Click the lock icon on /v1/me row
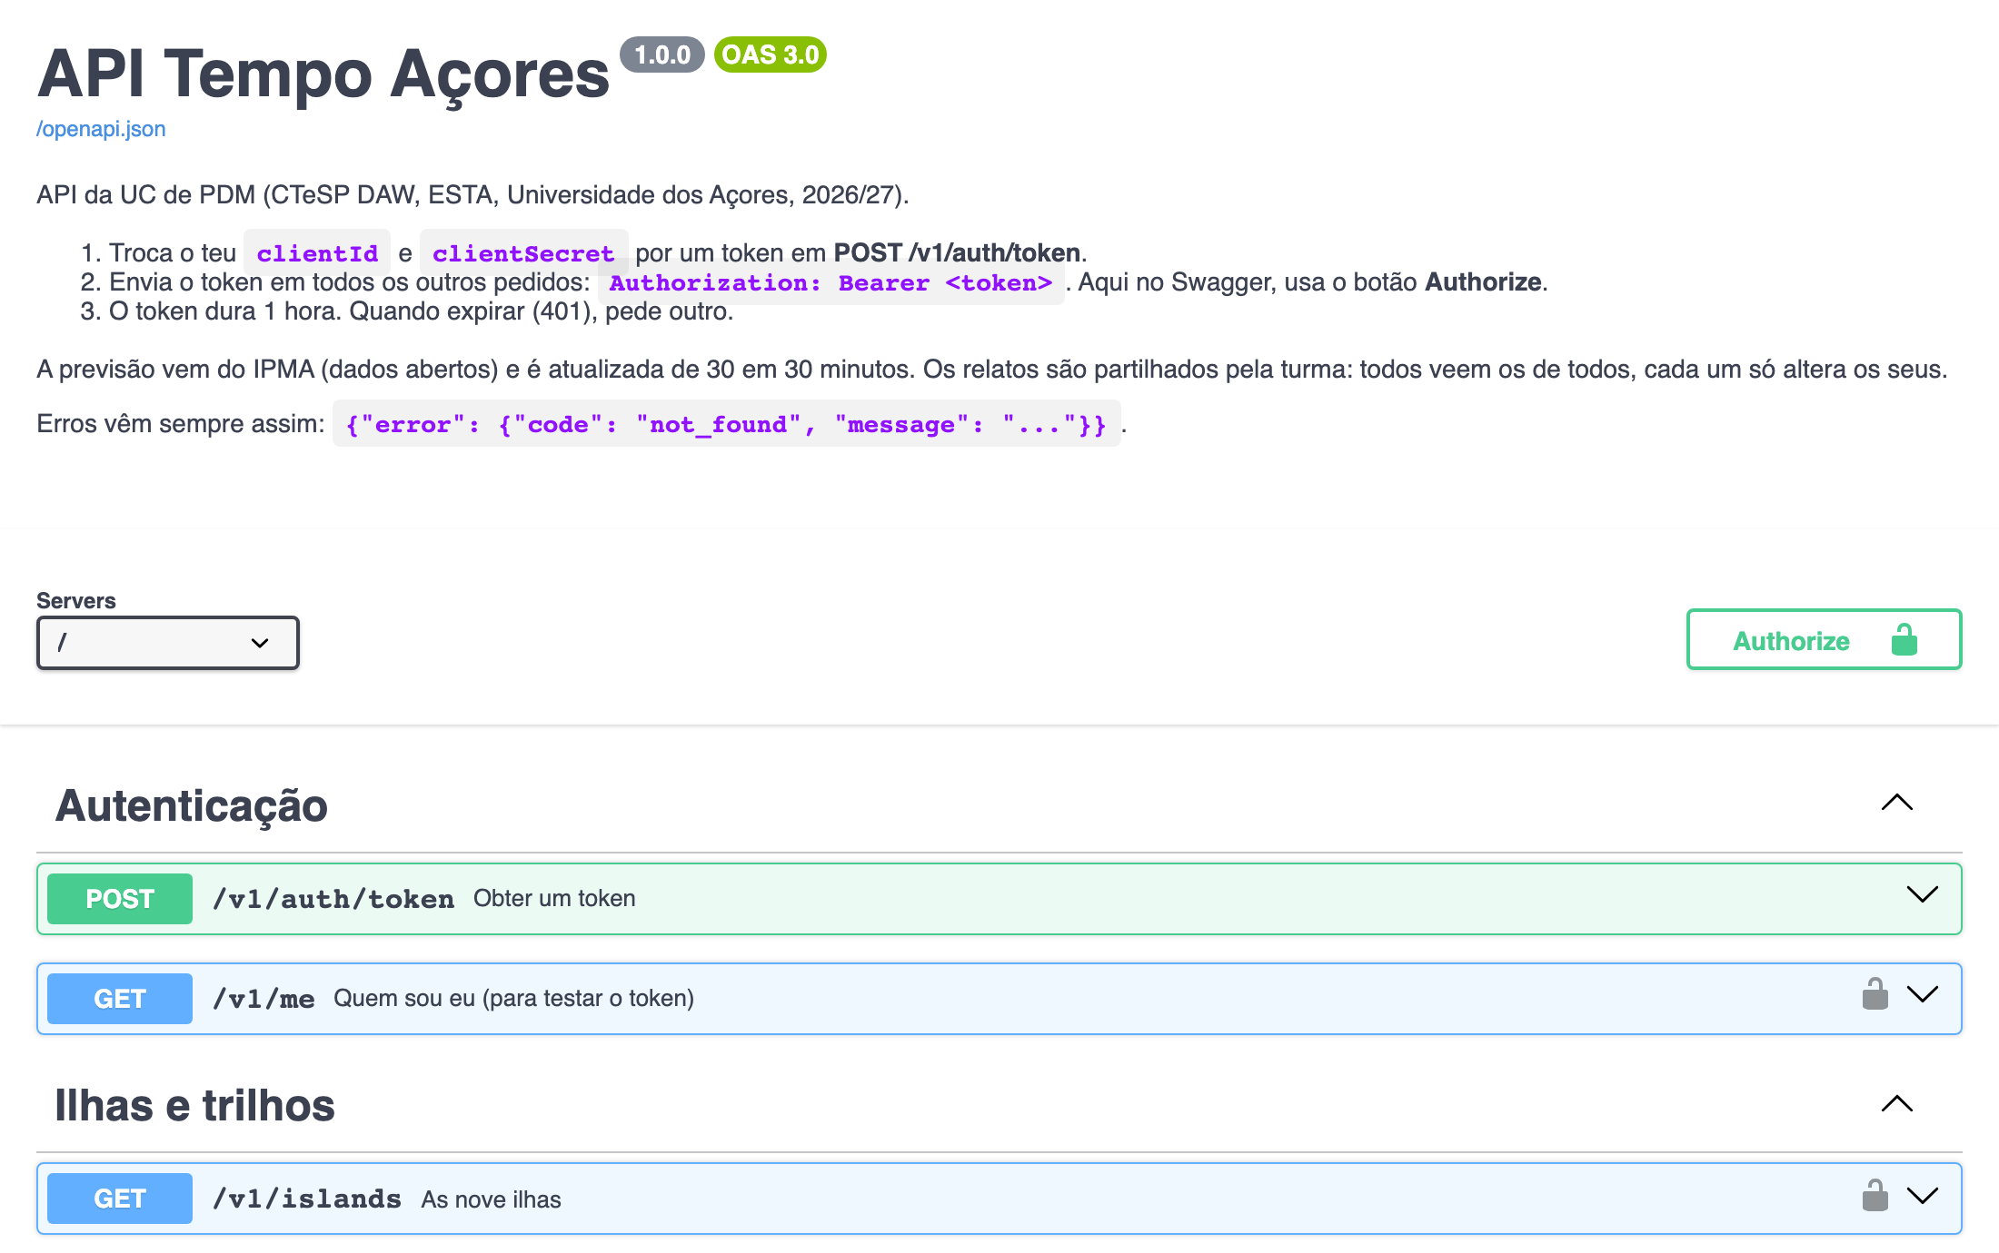The width and height of the screenshot is (1999, 1253). click(1875, 994)
